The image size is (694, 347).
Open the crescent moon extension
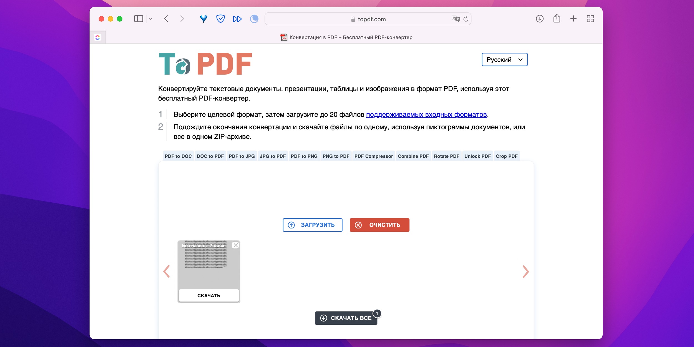(254, 19)
